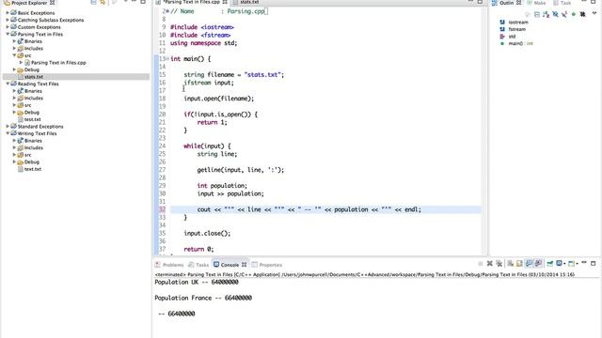Place cursor on 'return 0;' line
Image resolution: width=602 pixels, height=338 pixels.
pos(198,249)
